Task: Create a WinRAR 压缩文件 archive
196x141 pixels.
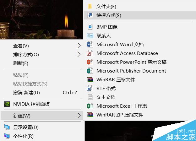Action: (140, 79)
